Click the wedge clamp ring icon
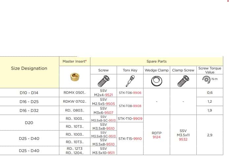Viewport: 229px width, 157px height. [x=156, y=80]
